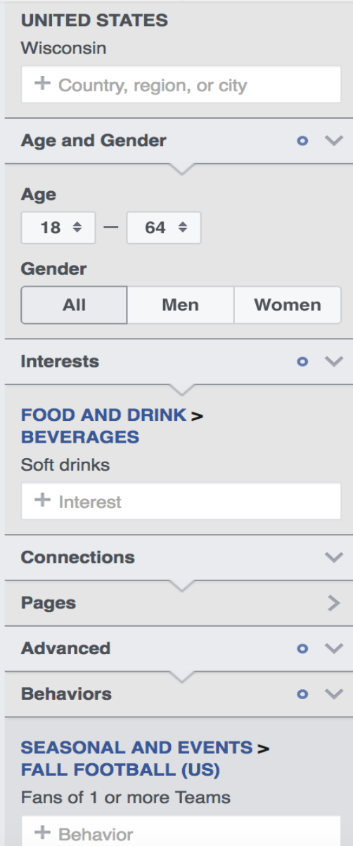Select the All gender option
Viewport: 353px width, 846px height.
point(75,305)
